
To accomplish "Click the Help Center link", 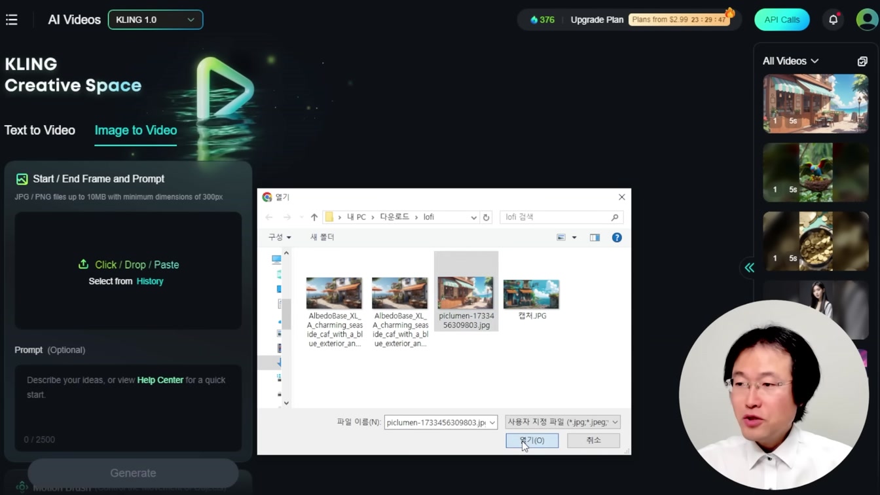I will 160,380.
